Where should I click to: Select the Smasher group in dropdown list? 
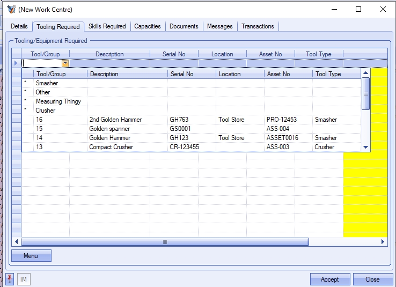pos(47,83)
